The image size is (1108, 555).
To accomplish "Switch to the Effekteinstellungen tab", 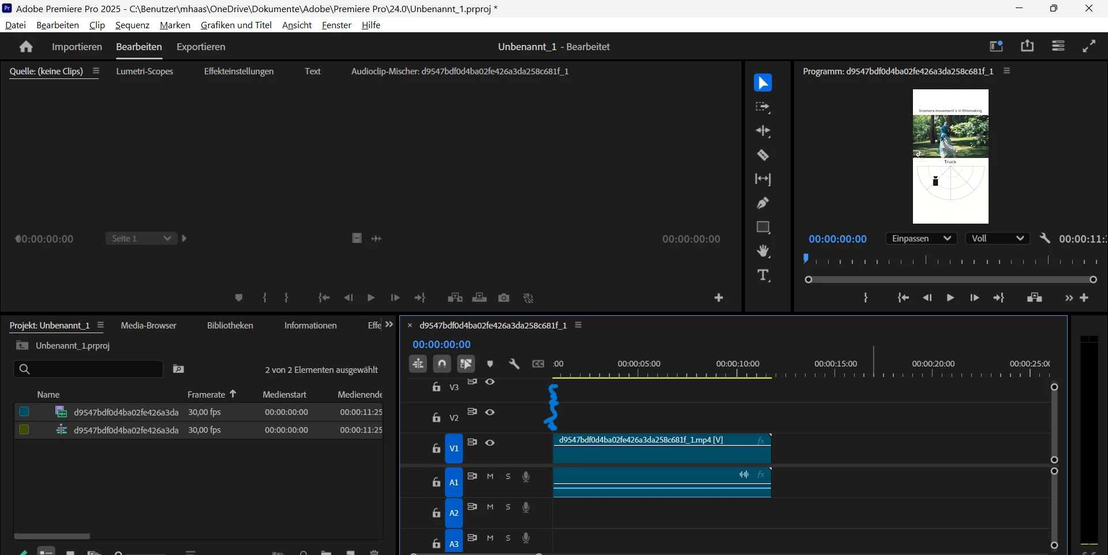I will (x=239, y=71).
